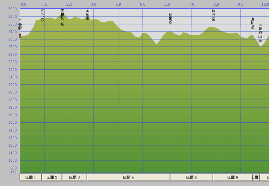
Task: Click the 3000 elevation label on left axis
Action: click(x=12, y=9)
